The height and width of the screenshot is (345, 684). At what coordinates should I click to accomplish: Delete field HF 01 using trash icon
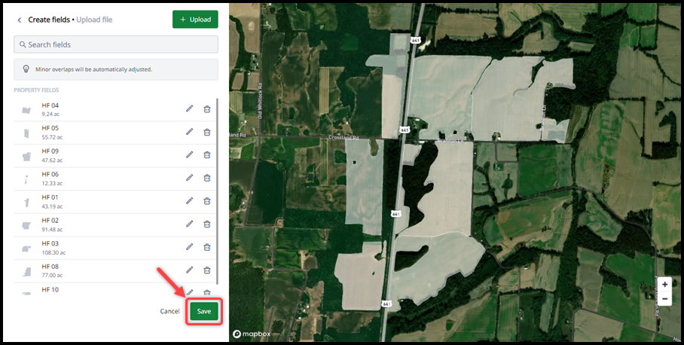point(207,201)
